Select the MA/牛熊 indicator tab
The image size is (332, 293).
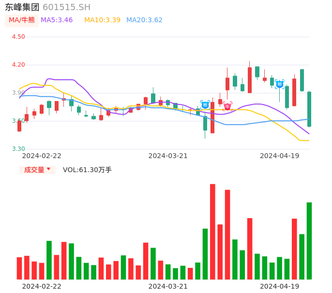click(22, 20)
